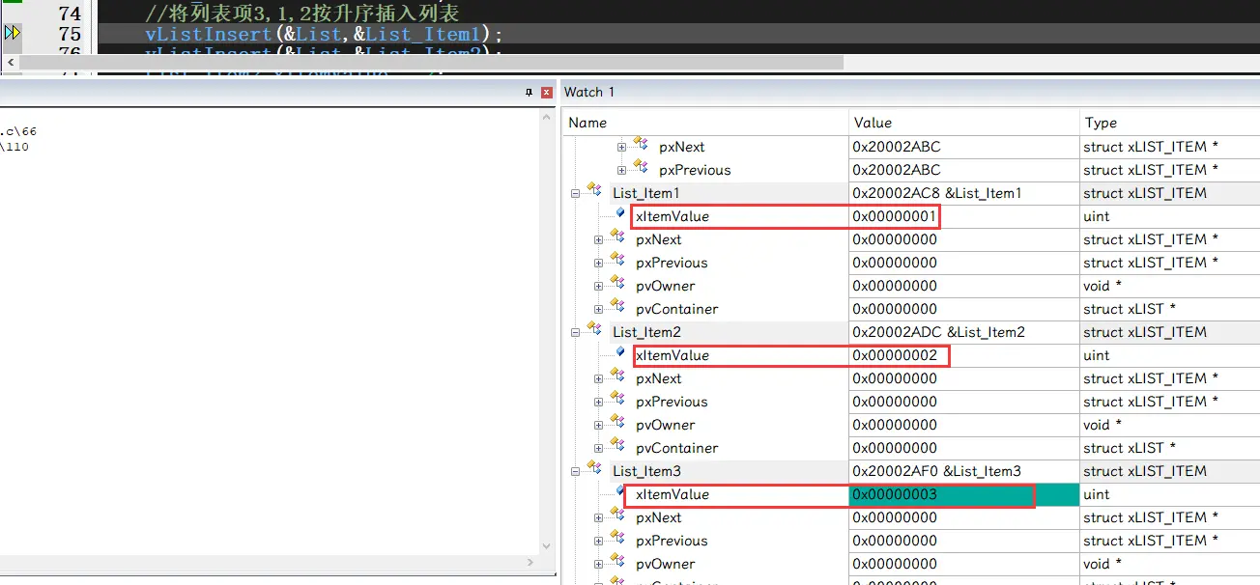The image size is (1260, 585).
Task: Close the left output panel
Action: pyautogui.click(x=547, y=93)
